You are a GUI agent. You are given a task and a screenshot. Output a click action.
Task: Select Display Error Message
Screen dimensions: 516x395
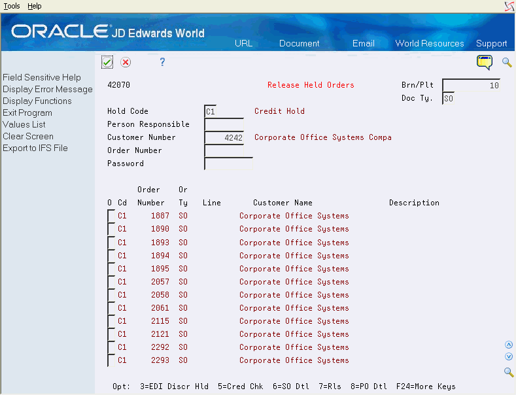click(48, 89)
